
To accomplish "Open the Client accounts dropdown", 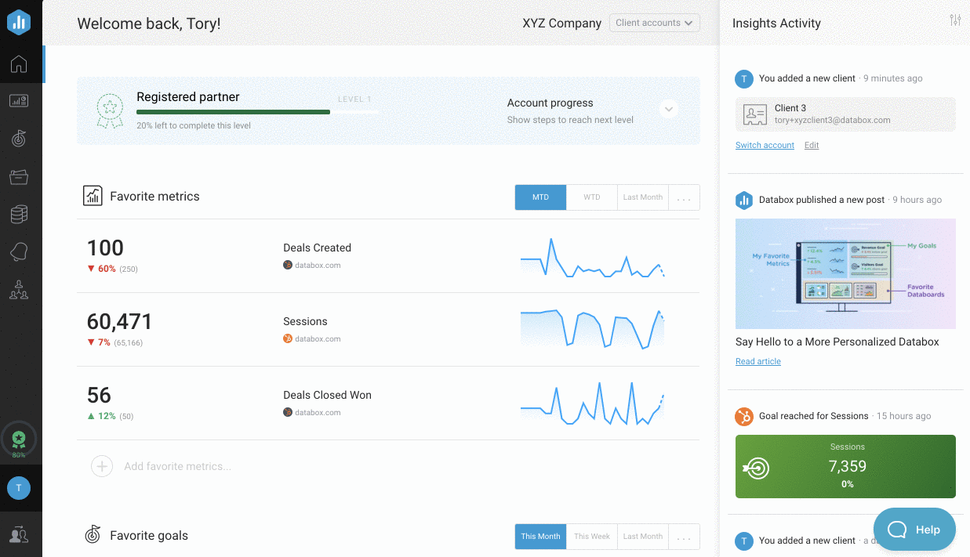I will click(655, 23).
